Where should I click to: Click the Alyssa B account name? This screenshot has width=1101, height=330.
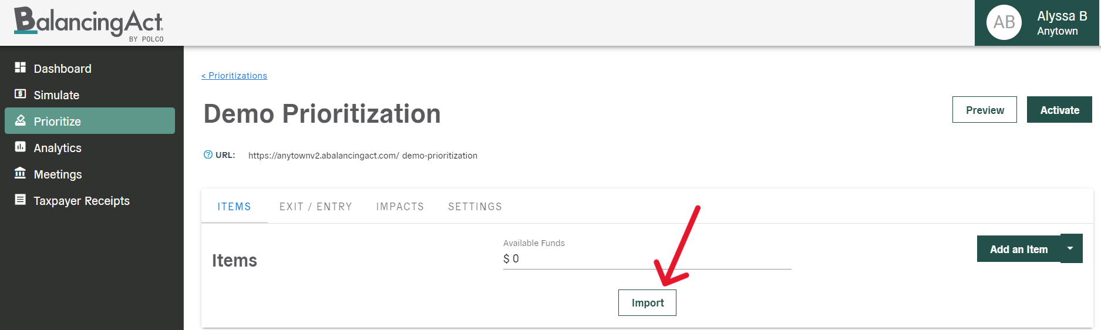pos(1062,16)
